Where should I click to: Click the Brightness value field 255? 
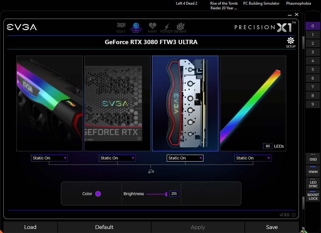[x=174, y=194]
